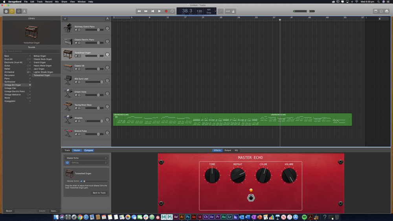Click the Fast Forward transport button
Image resolution: width=393 pixels, height=221 pixels.
pos(146,11)
